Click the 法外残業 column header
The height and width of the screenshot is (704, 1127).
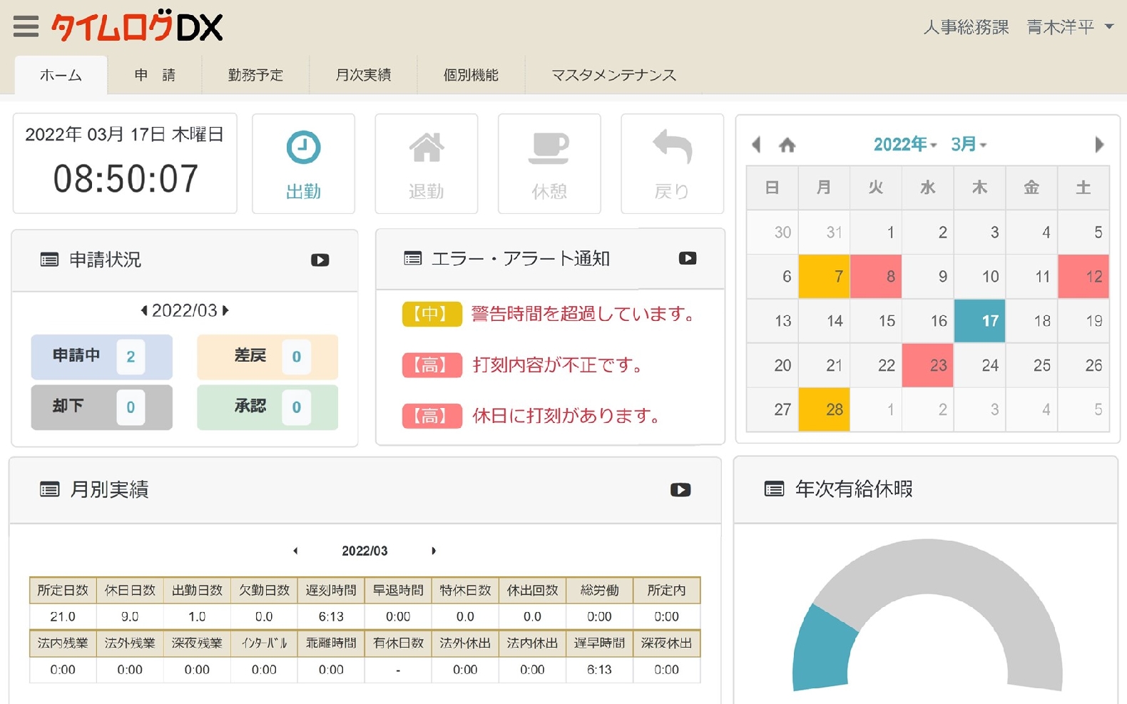(x=130, y=643)
